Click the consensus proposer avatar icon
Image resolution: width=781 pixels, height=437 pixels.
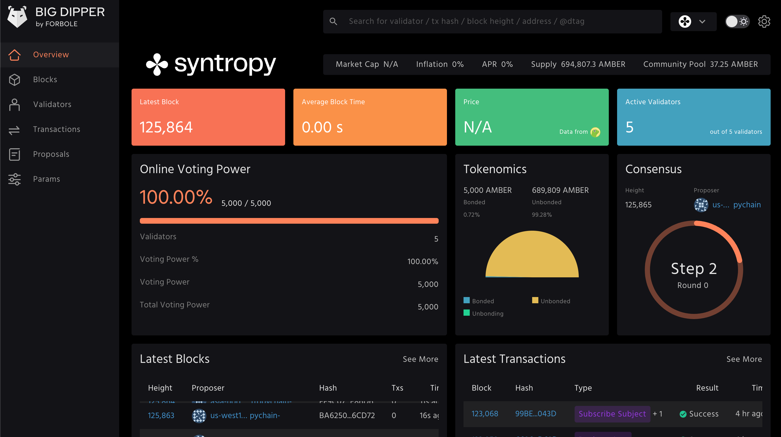click(701, 205)
